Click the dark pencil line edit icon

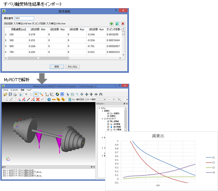28,99
